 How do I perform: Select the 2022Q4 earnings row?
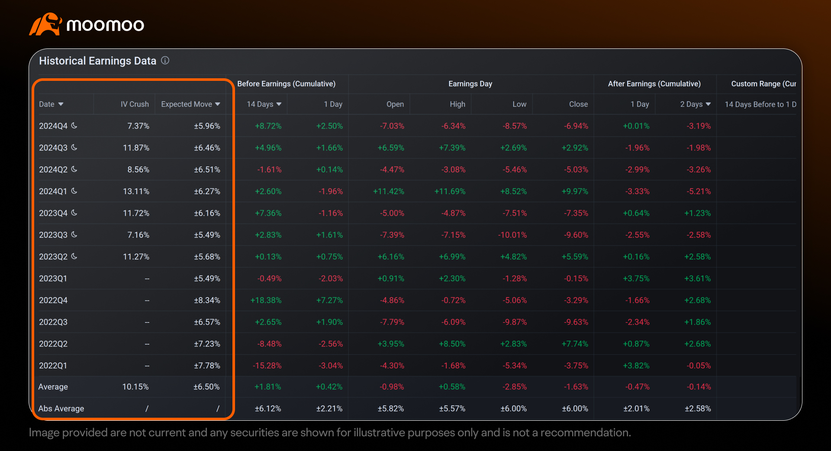pyautogui.click(x=53, y=300)
